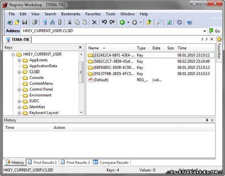
Task: Click the New local registry toolbar icon
Action: point(10,22)
